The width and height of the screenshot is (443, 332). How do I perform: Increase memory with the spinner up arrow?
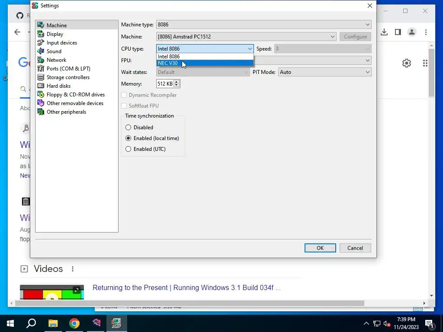177,82
